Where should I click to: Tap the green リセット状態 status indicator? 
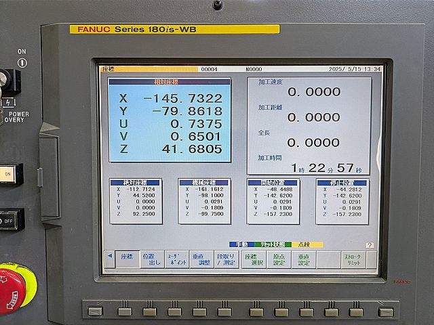[x=273, y=244]
